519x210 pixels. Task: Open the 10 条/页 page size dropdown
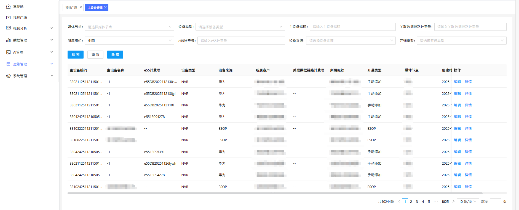pos(468,201)
